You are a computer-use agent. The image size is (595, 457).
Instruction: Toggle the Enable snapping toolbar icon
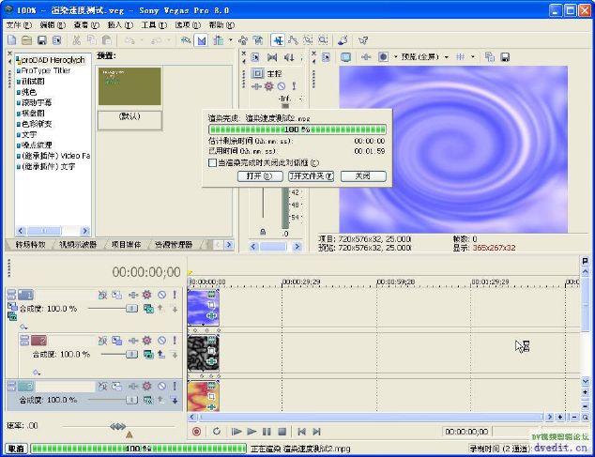point(186,40)
